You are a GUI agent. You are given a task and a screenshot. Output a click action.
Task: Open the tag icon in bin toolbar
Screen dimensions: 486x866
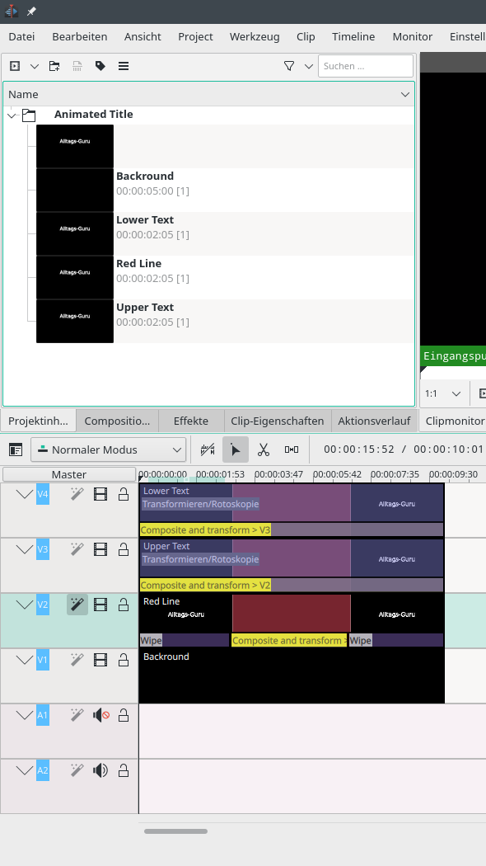[100, 66]
